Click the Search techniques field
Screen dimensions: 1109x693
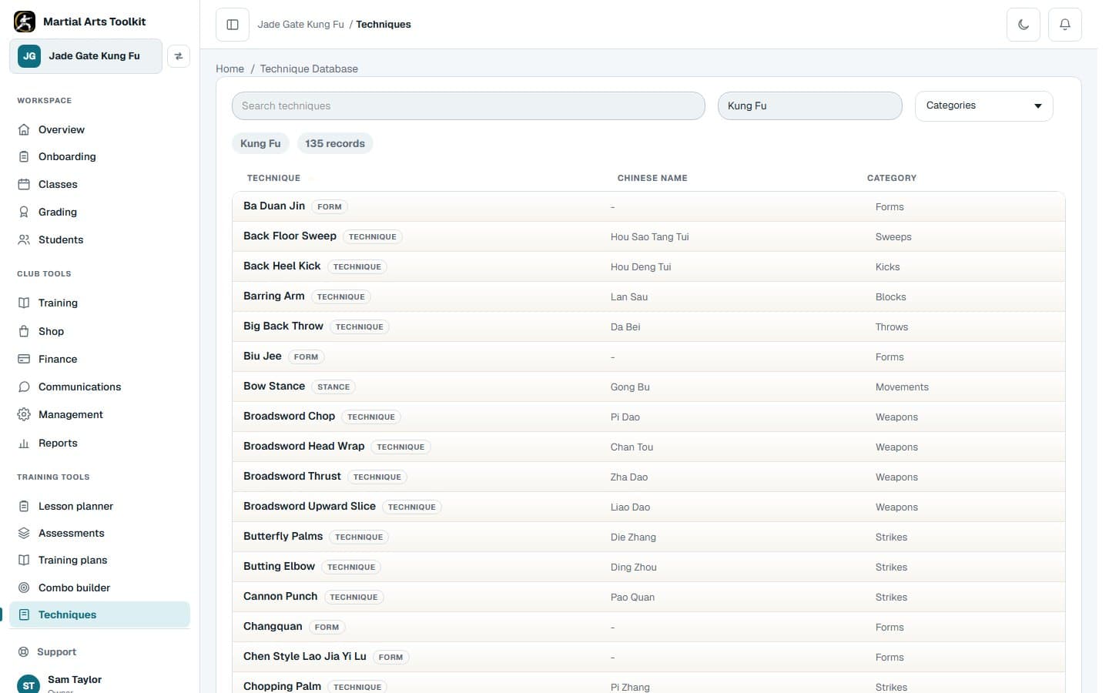tap(468, 105)
